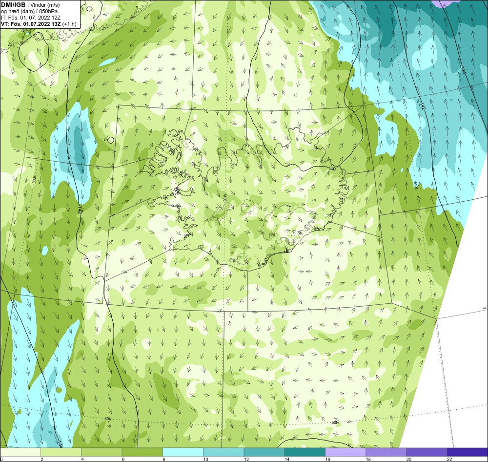488x462 pixels.
Task: Click the "og hæð (dam) í 850hPa." line
Action: click(30, 11)
